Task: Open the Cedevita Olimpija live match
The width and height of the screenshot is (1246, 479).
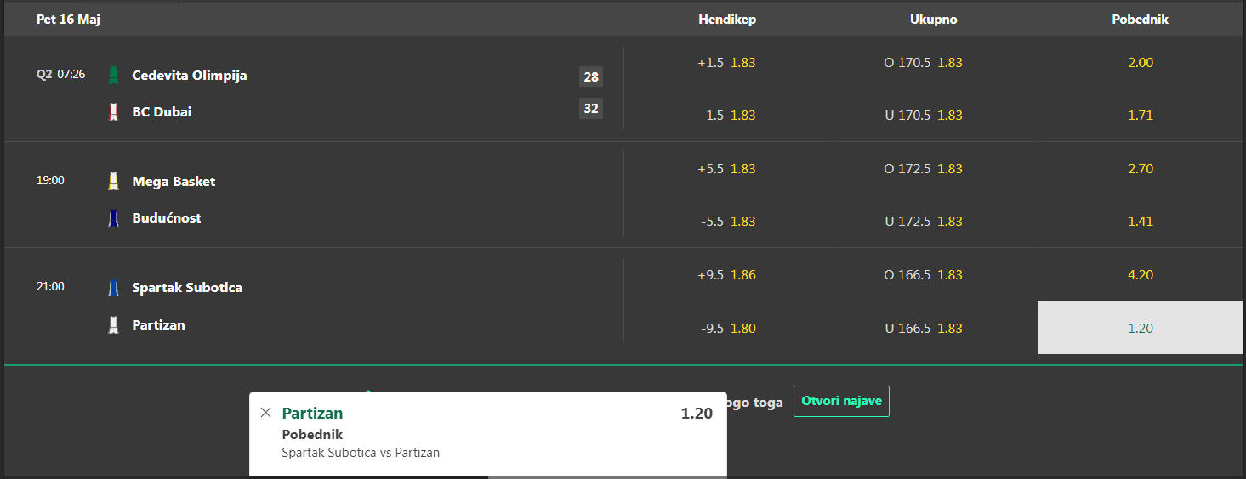Action: (190, 75)
